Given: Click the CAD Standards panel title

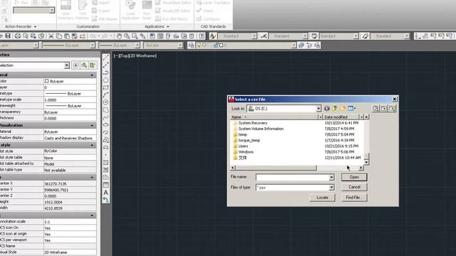Looking at the screenshot, I should point(213,26).
